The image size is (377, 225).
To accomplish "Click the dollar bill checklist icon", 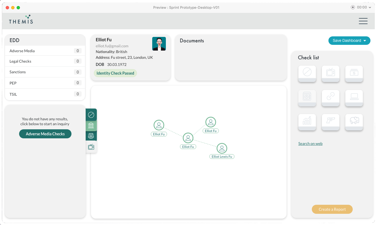I will coord(354,73).
